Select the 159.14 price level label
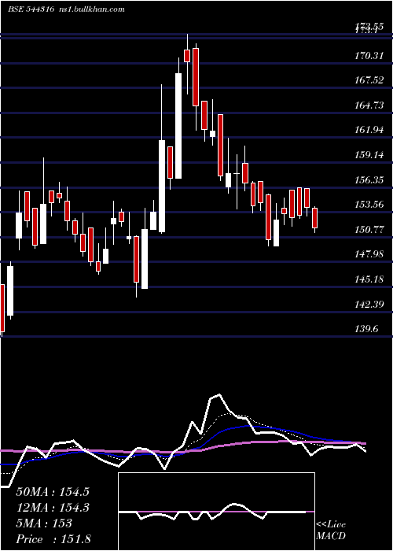 click(x=369, y=155)
